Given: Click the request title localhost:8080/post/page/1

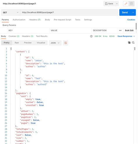Looking at the screenshot, I should click(x=20, y=4).
